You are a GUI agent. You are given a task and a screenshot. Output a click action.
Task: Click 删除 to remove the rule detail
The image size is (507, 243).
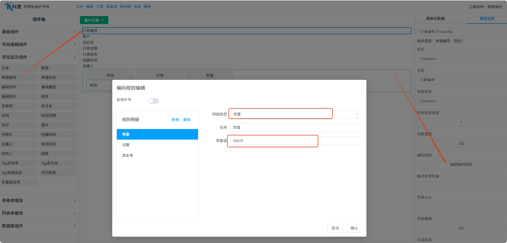tap(187, 120)
